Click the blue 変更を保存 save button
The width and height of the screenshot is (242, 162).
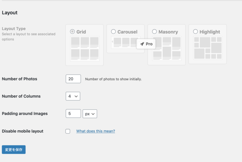pyautogui.click(x=14, y=150)
